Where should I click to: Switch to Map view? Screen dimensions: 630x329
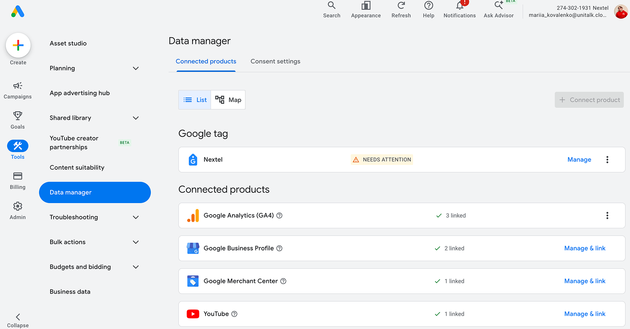228,100
